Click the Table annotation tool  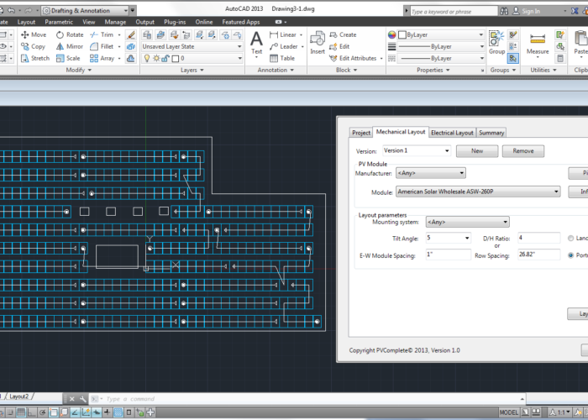(x=282, y=59)
